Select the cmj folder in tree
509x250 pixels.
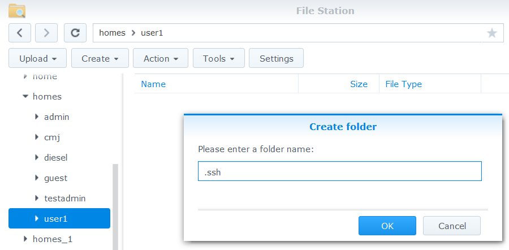point(52,137)
